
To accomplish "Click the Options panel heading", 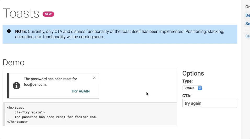I will click(x=193, y=73).
